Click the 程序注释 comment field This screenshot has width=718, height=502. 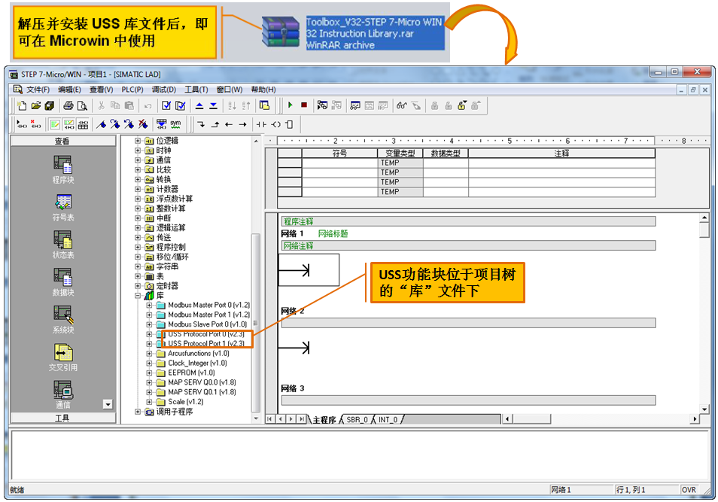pos(468,222)
